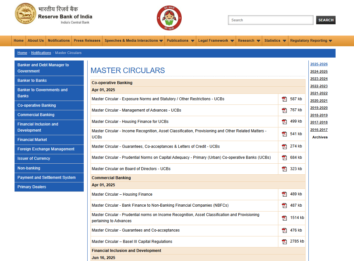Viewport: 354px width, 261px height.
Task: Download PDF for Management of Advances - UCBs
Action: coord(284,110)
